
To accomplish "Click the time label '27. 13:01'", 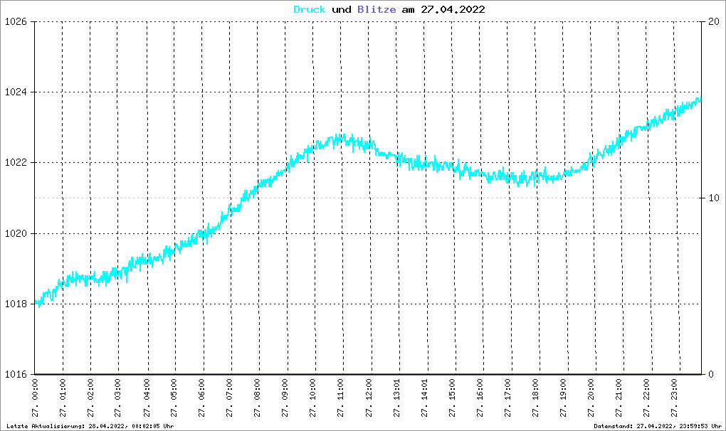I will pos(396,398).
